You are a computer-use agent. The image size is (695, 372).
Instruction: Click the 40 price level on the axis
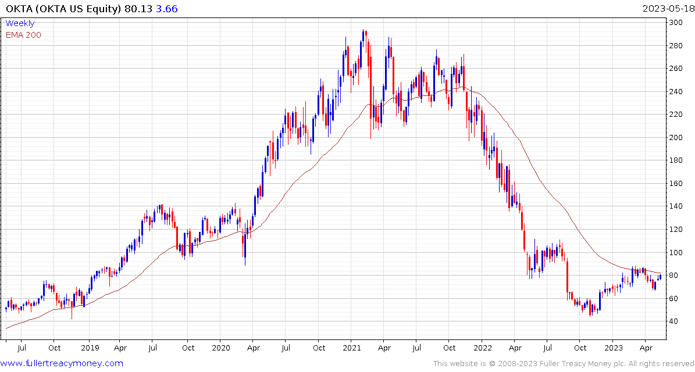point(675,321)
